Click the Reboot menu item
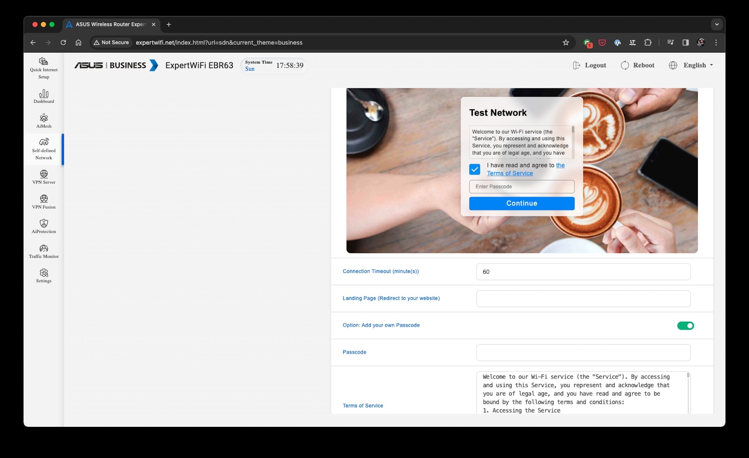The image size is (749, 458). click(637, 65)
